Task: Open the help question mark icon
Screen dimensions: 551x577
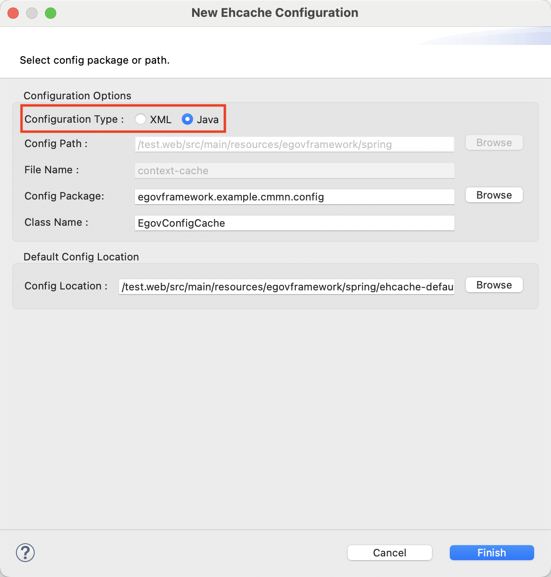Action: tap(25, 553)
